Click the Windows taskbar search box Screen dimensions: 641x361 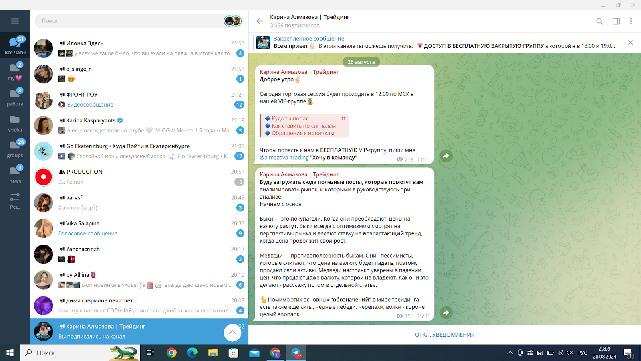click(x=80, y=353)
